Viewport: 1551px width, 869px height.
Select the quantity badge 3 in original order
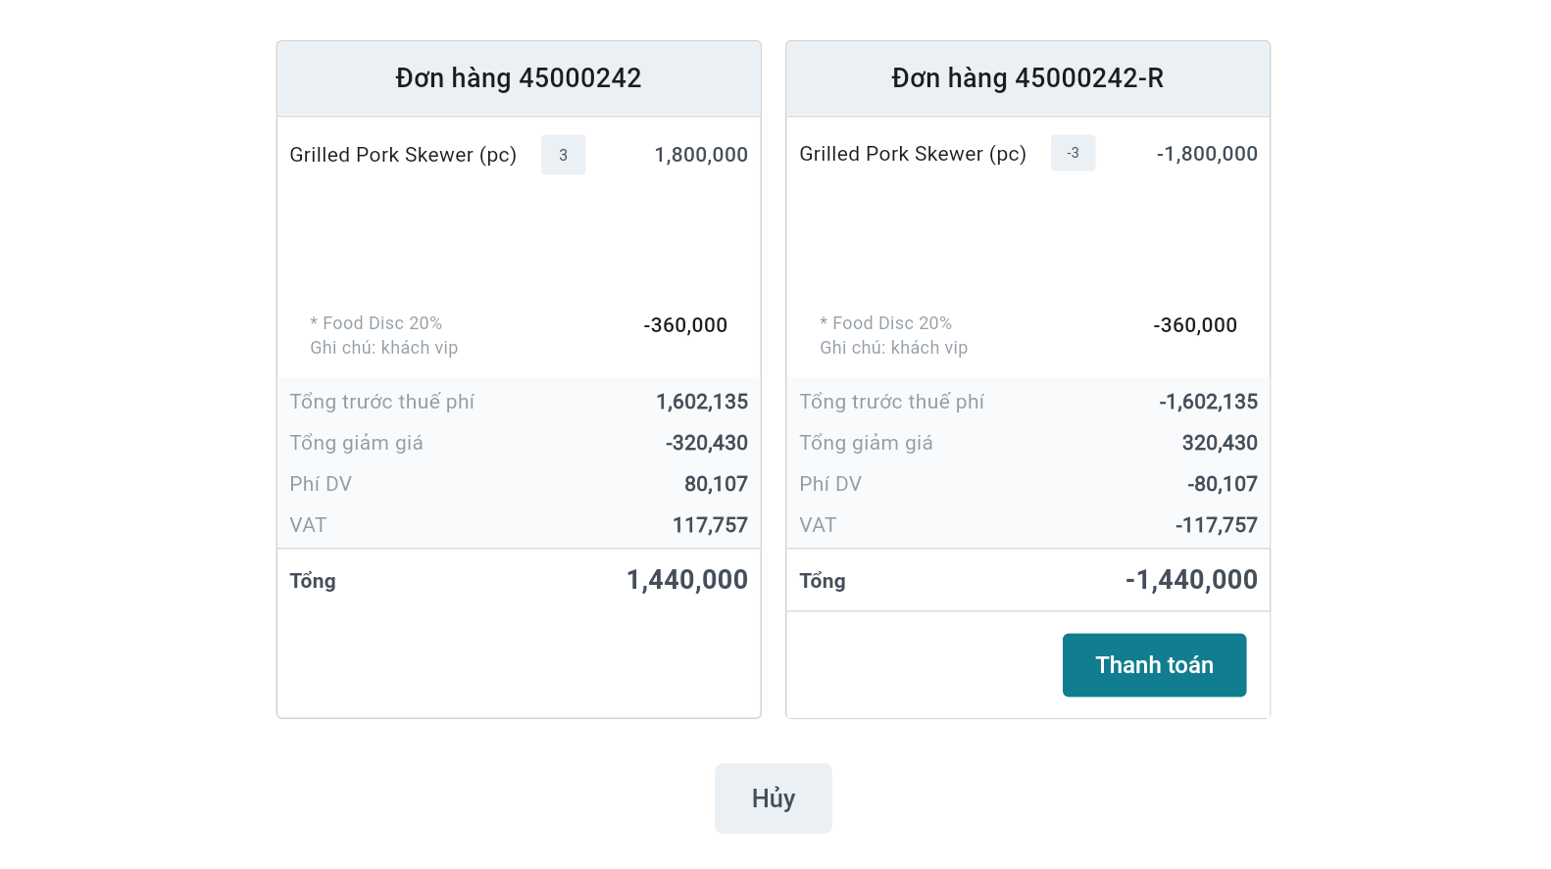[563, 155]
